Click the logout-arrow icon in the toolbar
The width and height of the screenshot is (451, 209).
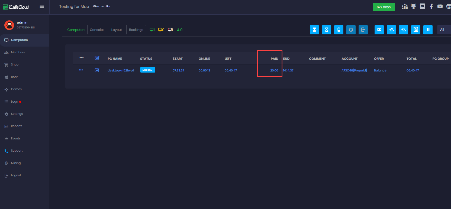click(x=363, y=30)
